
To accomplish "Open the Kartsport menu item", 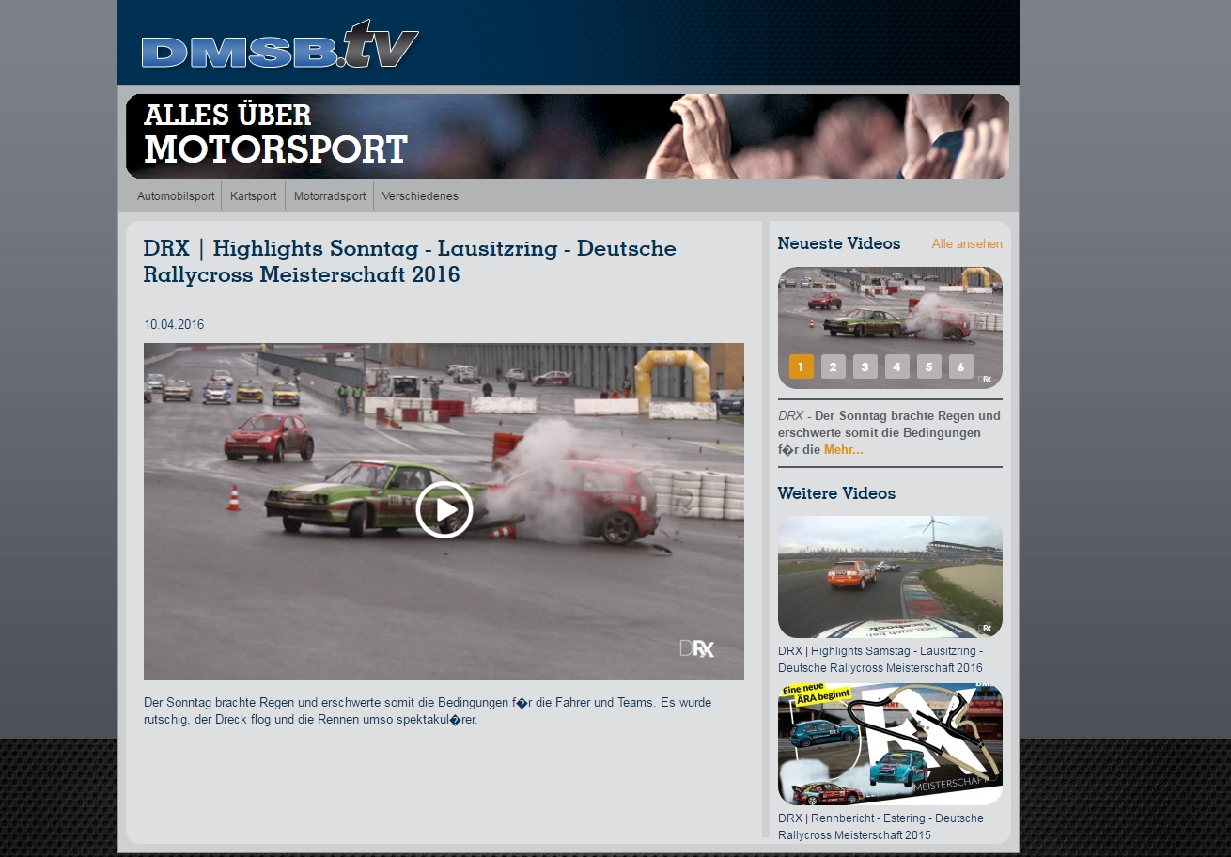I will click(x=253, y=196).
